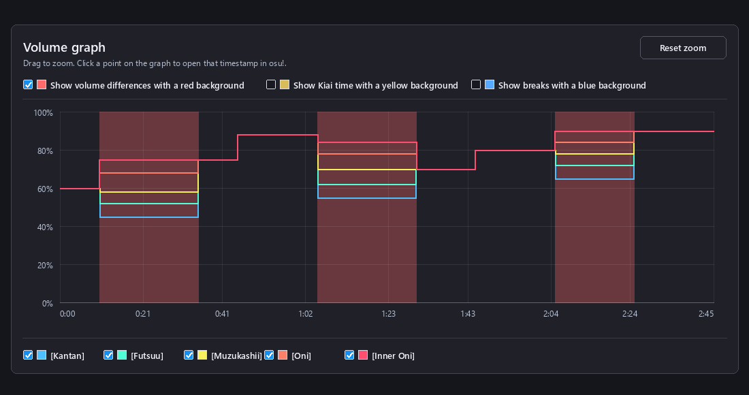Click the orange [Oni] legend swatch
The image size is (749, 395).
click(283, 355)
